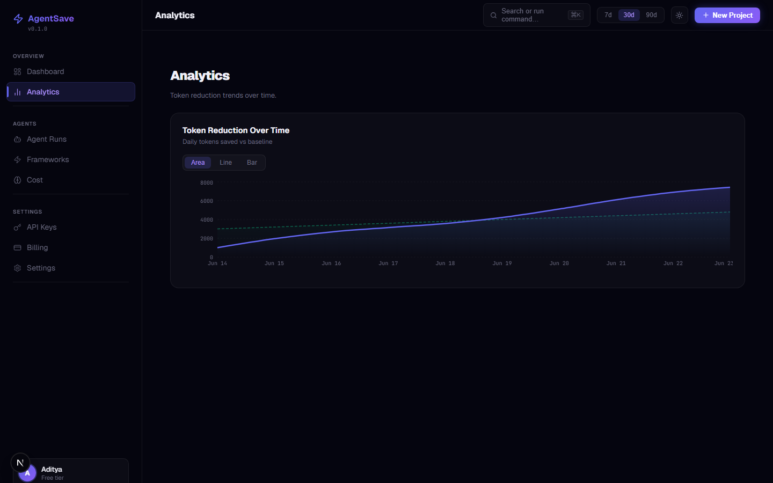
Task: Click the Analytics bar chart icon
Action: 17,92
